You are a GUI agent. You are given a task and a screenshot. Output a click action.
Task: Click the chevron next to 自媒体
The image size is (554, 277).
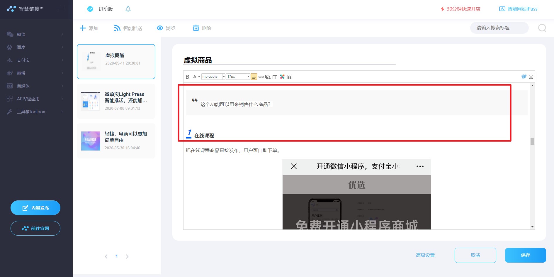pos(62,86)
